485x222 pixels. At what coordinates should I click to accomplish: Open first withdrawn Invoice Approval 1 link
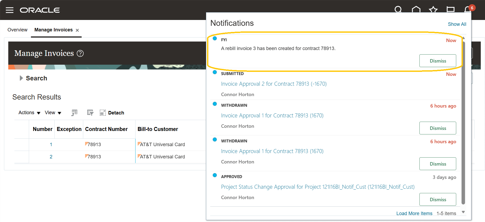(x=272, y=116)
